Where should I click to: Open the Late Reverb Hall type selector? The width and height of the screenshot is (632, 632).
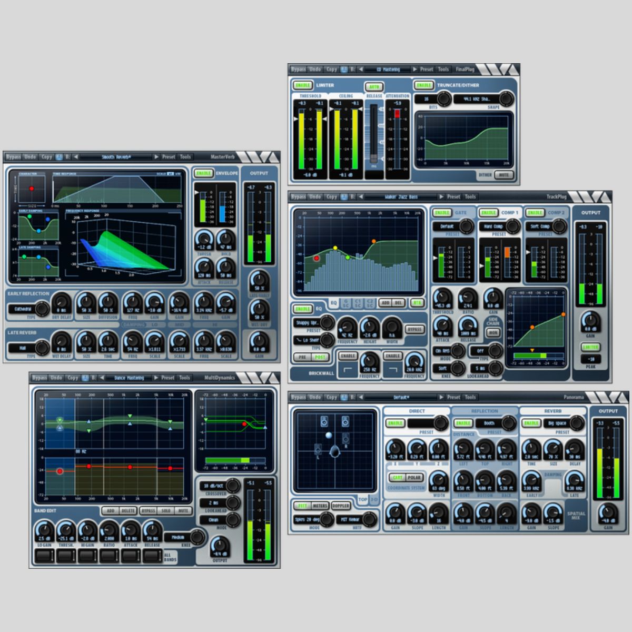tap(28, 348)
